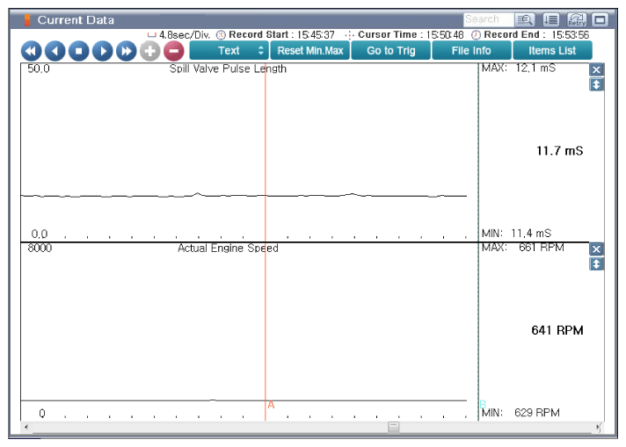Viewport: 626px width, 447px height.
Task: Click the Reset Min.Max button
Action: click(x=312, y=51)
